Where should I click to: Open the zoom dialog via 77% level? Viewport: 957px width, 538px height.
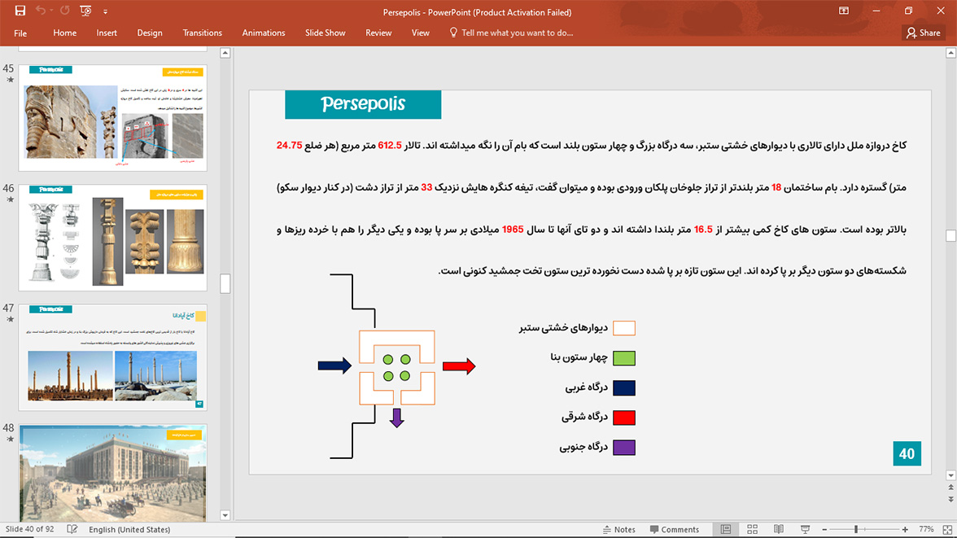[x=926, y=529]
